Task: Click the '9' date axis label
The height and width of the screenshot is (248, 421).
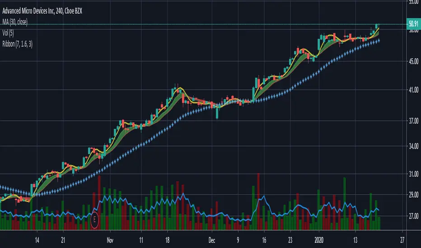Action: click(x=238, y=240)
